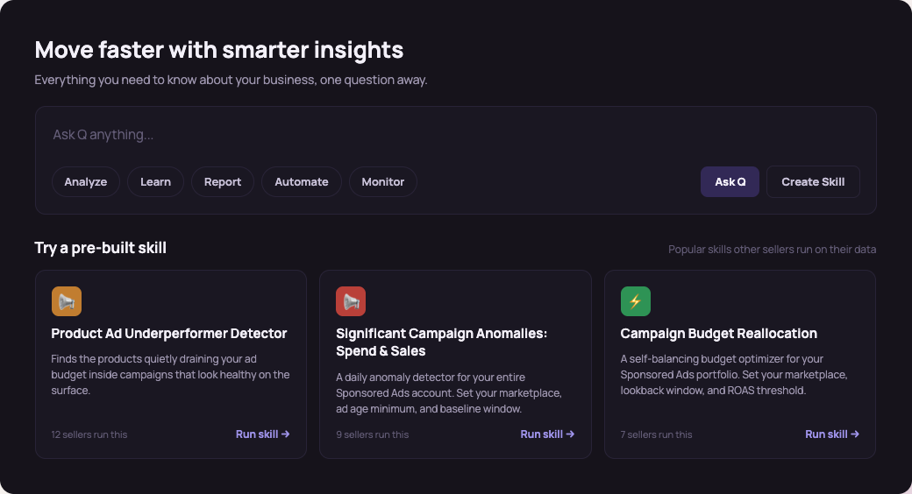Screen dimensions: 912x494
Task: Click the 'A daily anomaly detector' description
Action: pyautogui.click(x=448, y=393)
